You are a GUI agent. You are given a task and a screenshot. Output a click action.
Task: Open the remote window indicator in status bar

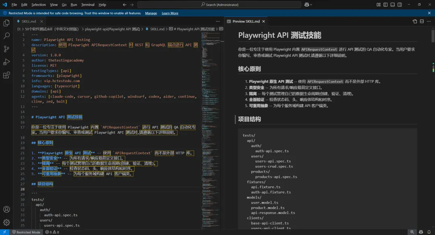click(5, 232)
